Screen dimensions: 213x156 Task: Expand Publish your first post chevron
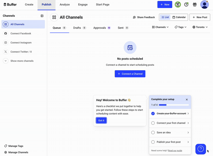click(x=188, y=142)
